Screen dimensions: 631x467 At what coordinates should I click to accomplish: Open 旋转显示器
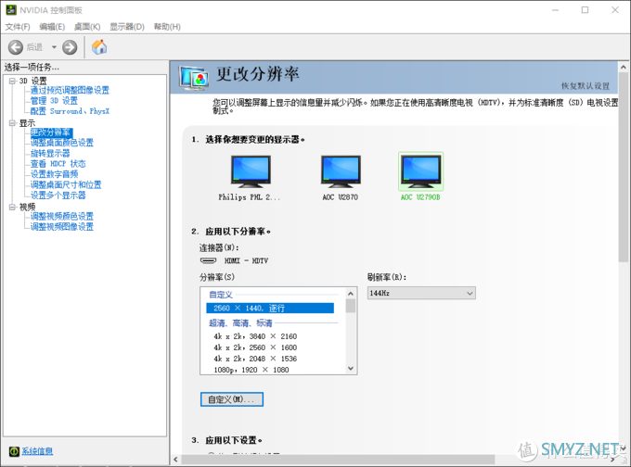50,153
